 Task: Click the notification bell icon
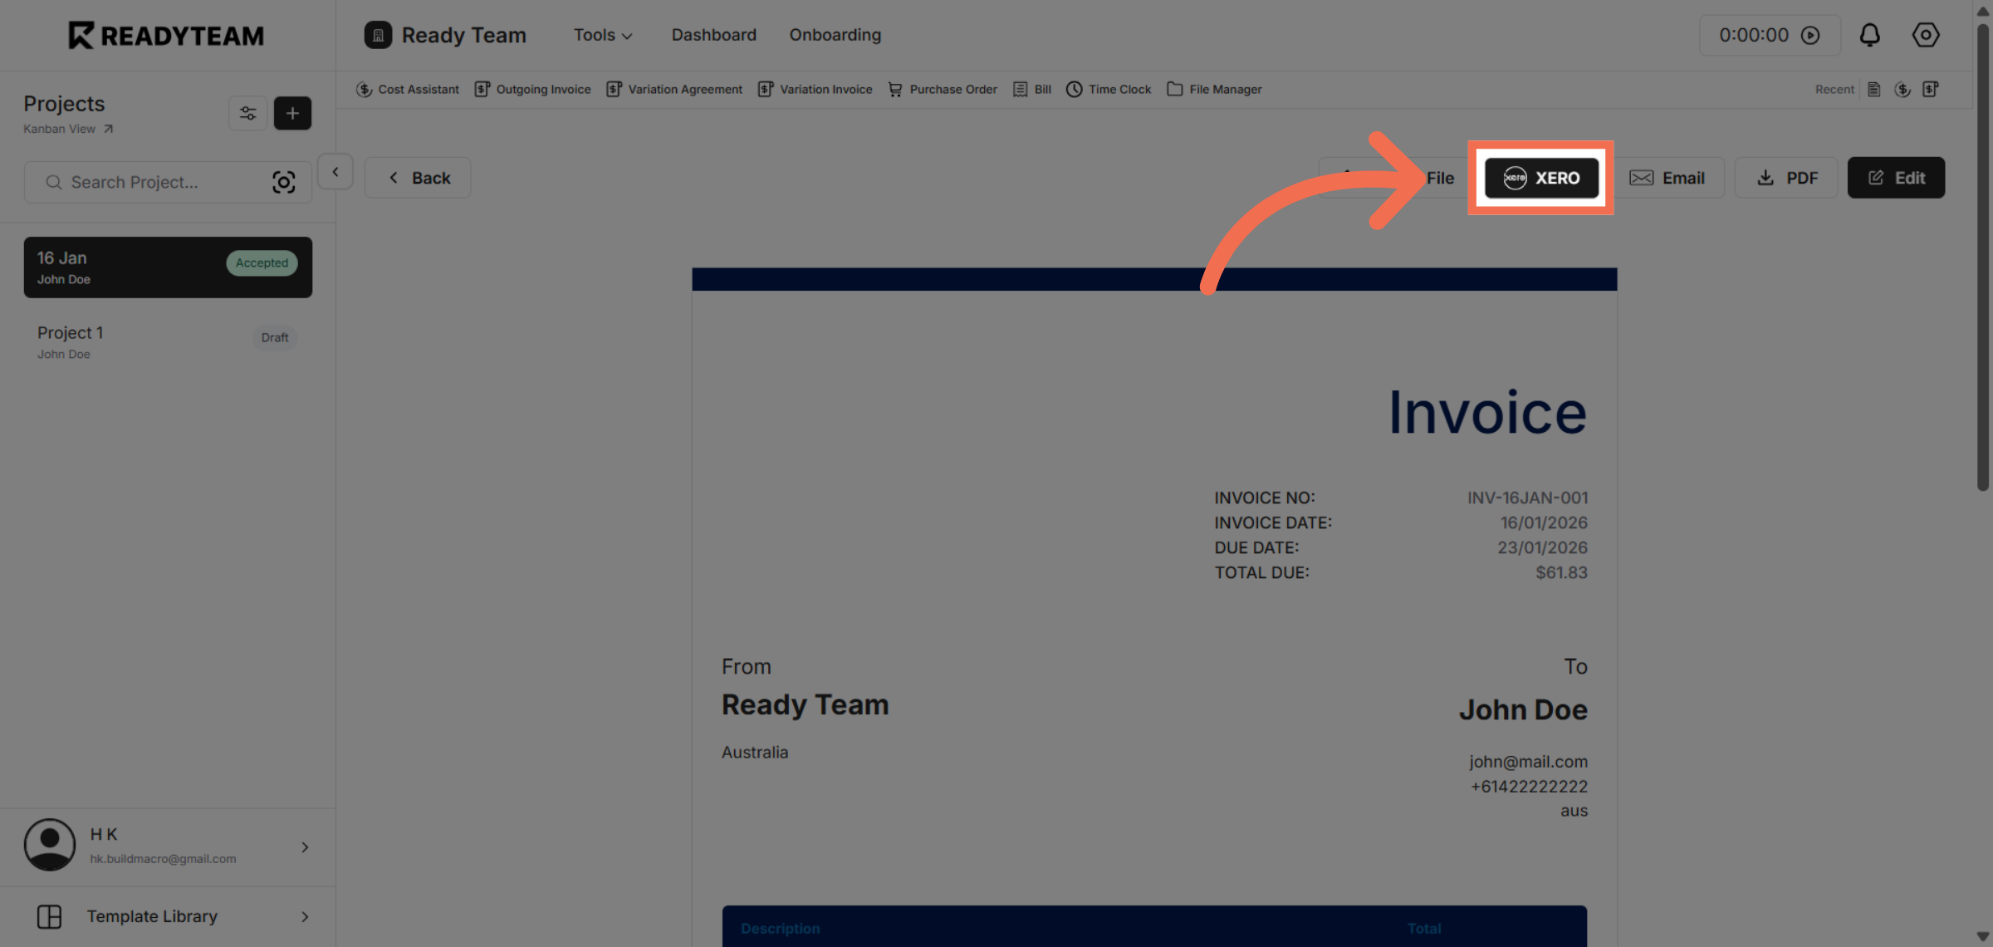tap(1869, 35)
